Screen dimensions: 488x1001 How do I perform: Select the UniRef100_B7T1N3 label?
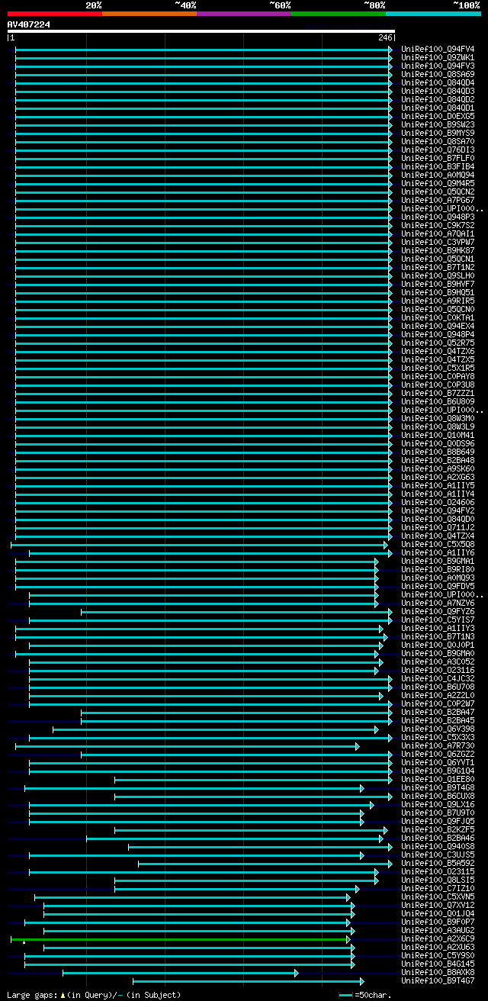point(438,637)
